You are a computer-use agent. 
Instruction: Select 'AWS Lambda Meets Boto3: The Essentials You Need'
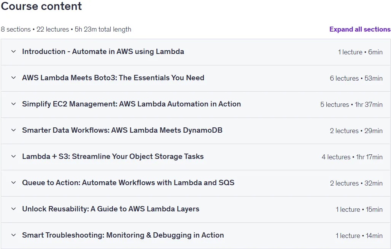[x=113, y=78]
